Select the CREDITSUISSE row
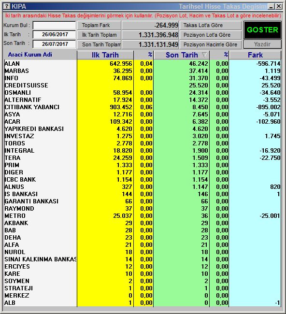 click(x=143, y=86)
